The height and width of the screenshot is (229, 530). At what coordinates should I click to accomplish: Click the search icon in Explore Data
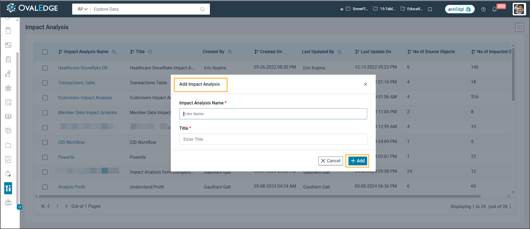[202, 9]
